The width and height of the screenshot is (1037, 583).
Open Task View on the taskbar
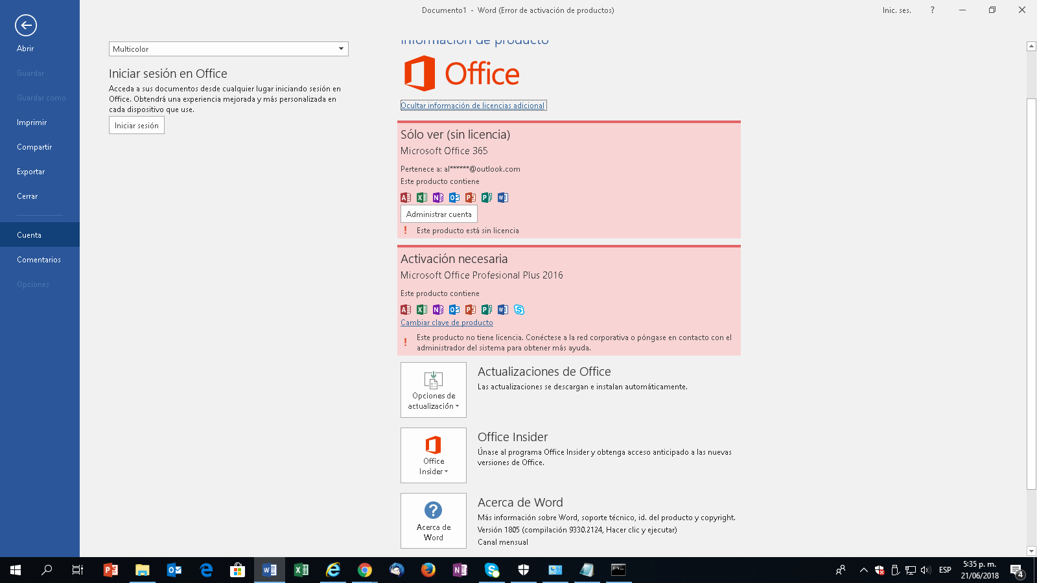coord(78,570)
